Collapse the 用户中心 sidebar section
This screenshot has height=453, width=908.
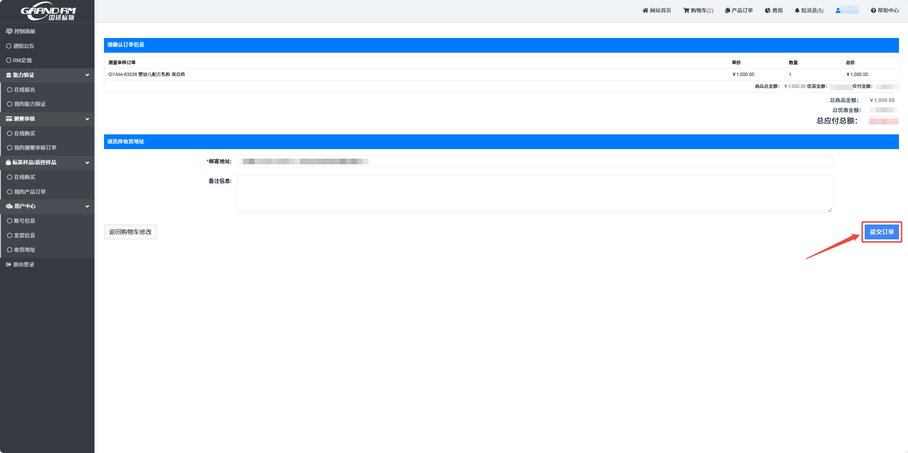coord(87,206)
